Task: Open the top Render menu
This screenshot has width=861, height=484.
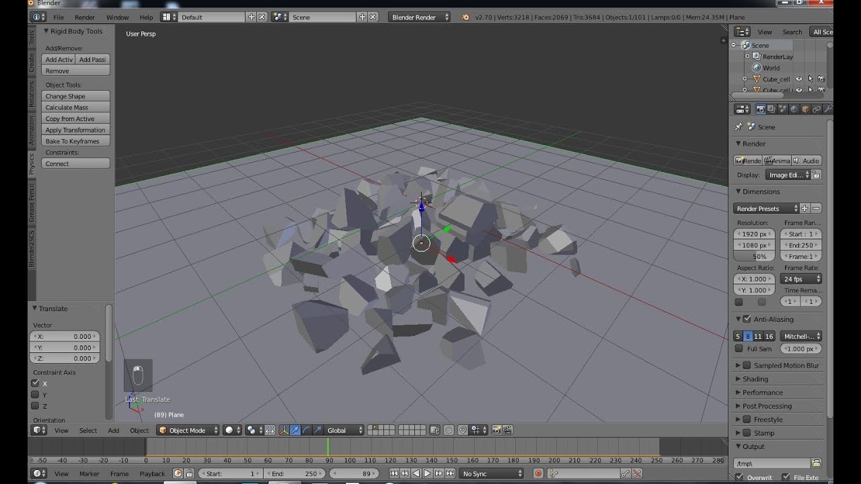Action: click(x=85, y=17)
